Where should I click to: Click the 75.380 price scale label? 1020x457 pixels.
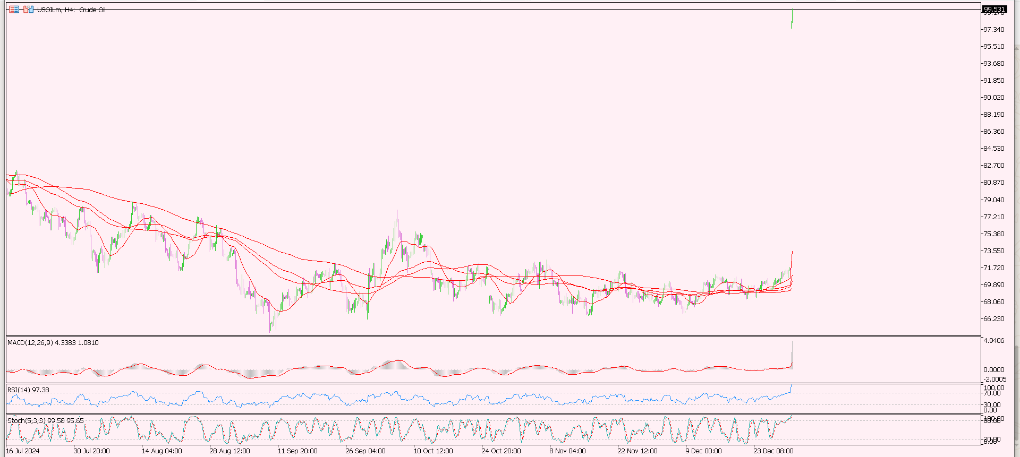994,234
